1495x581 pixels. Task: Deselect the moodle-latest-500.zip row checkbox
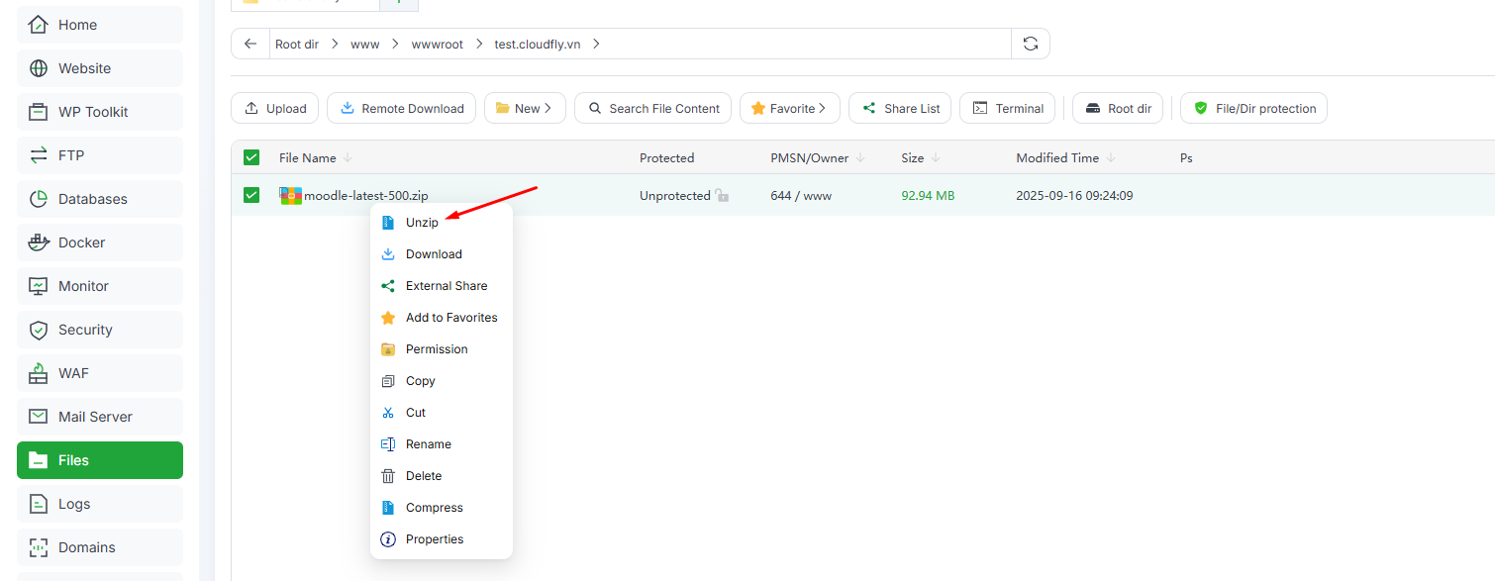pyautogui.click(x=251, y=195)
